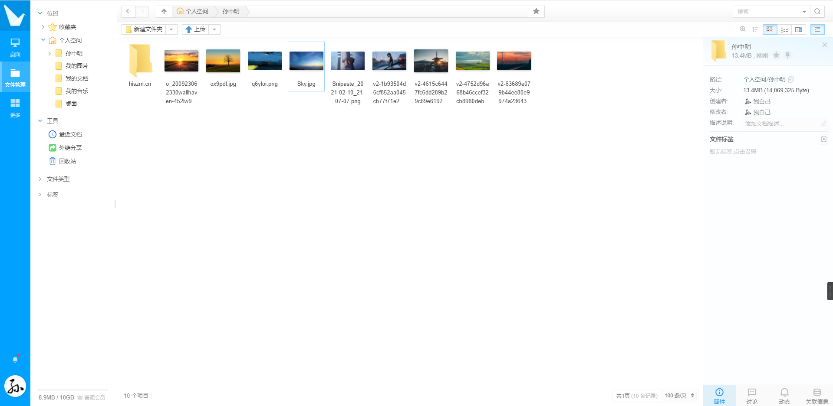Click the zoom-in thumbnail size icon
Viewport: 833px width, 406px height.
click(x=743, y=29)
